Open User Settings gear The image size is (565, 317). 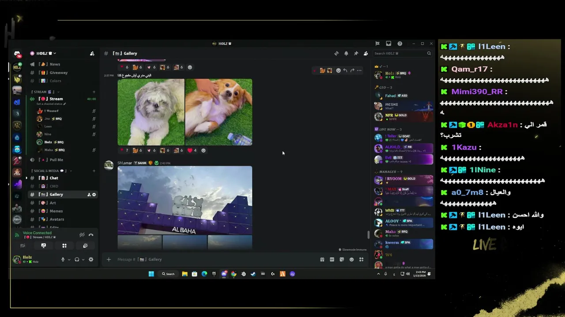tap(91, 259)
